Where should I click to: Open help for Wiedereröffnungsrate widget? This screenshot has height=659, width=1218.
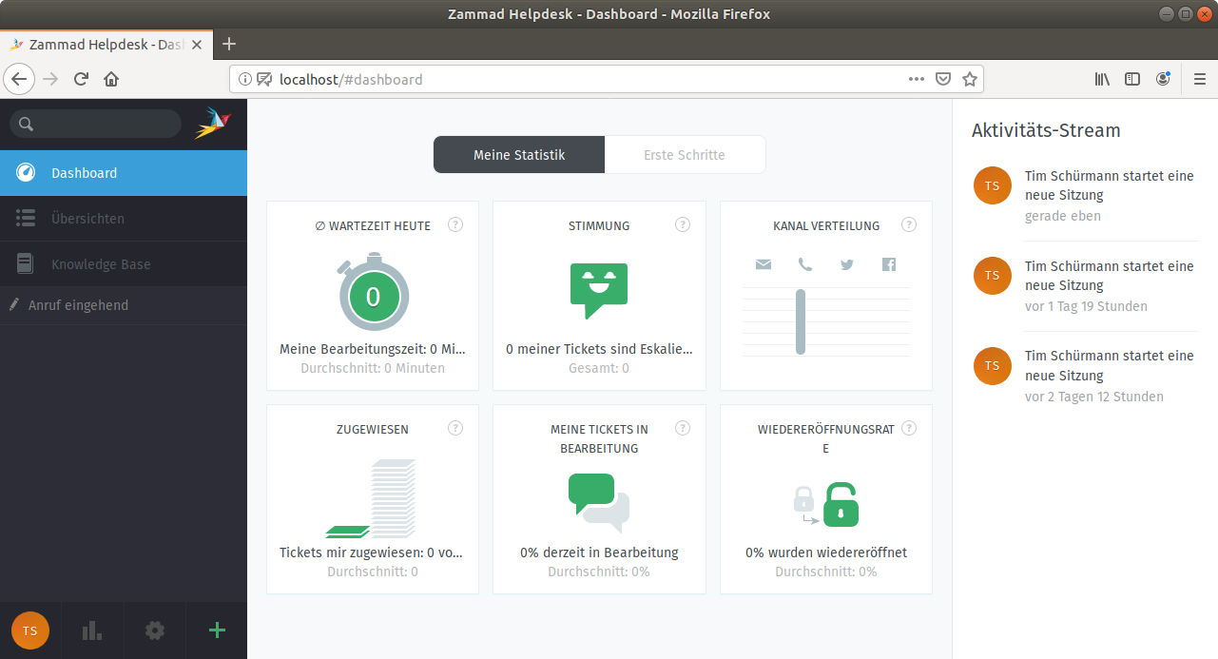(909, 429)
